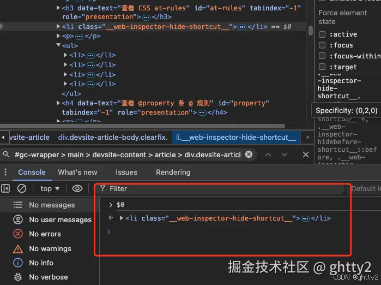This screenshot has height=285, width=381.
Task: Expand the selected li hide-shortcut node
Action: point(58,26)
